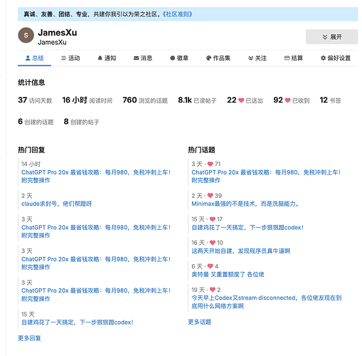Open the claude求封号 reply link
The image size is (362, 356).
click(56, 204)
